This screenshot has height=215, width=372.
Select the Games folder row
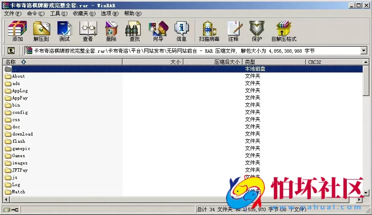coord(183,156)
